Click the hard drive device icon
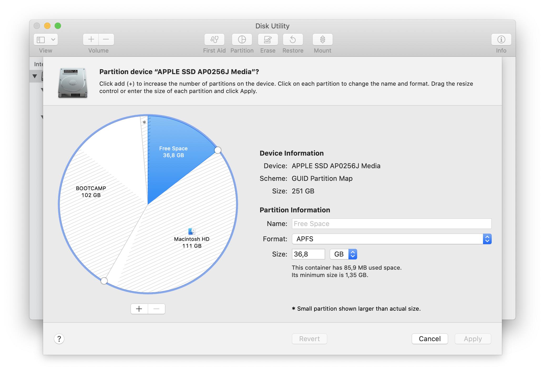Viewport: 545px width, 369px height. [73, 83]
